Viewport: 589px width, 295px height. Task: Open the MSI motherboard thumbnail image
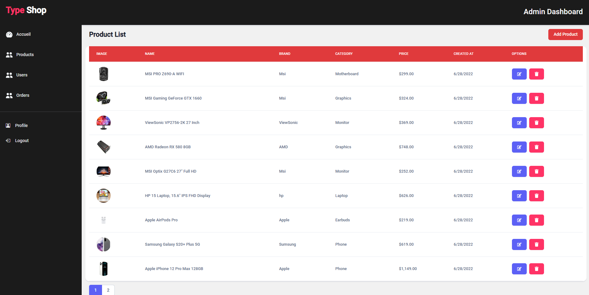[104, 74]
